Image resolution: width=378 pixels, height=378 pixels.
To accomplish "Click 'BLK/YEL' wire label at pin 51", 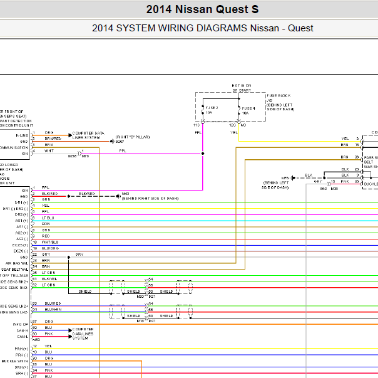I will click(x=49, y=279).
